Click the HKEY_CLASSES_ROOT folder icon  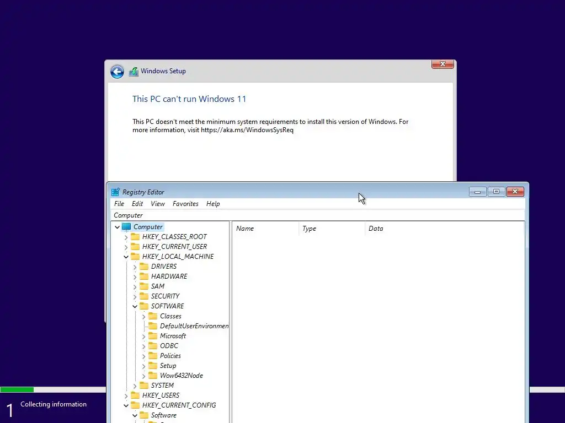pyautogui.click(x=135, y=237)
